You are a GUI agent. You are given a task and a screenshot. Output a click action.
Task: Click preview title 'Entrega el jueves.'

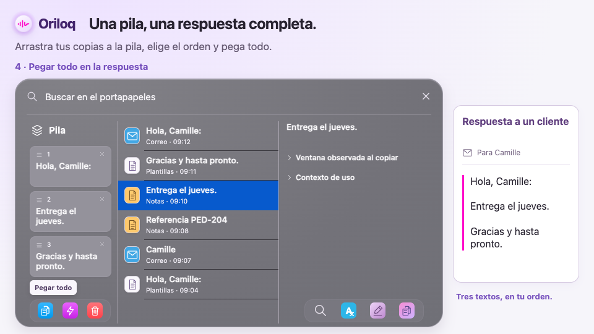point(322,127)
